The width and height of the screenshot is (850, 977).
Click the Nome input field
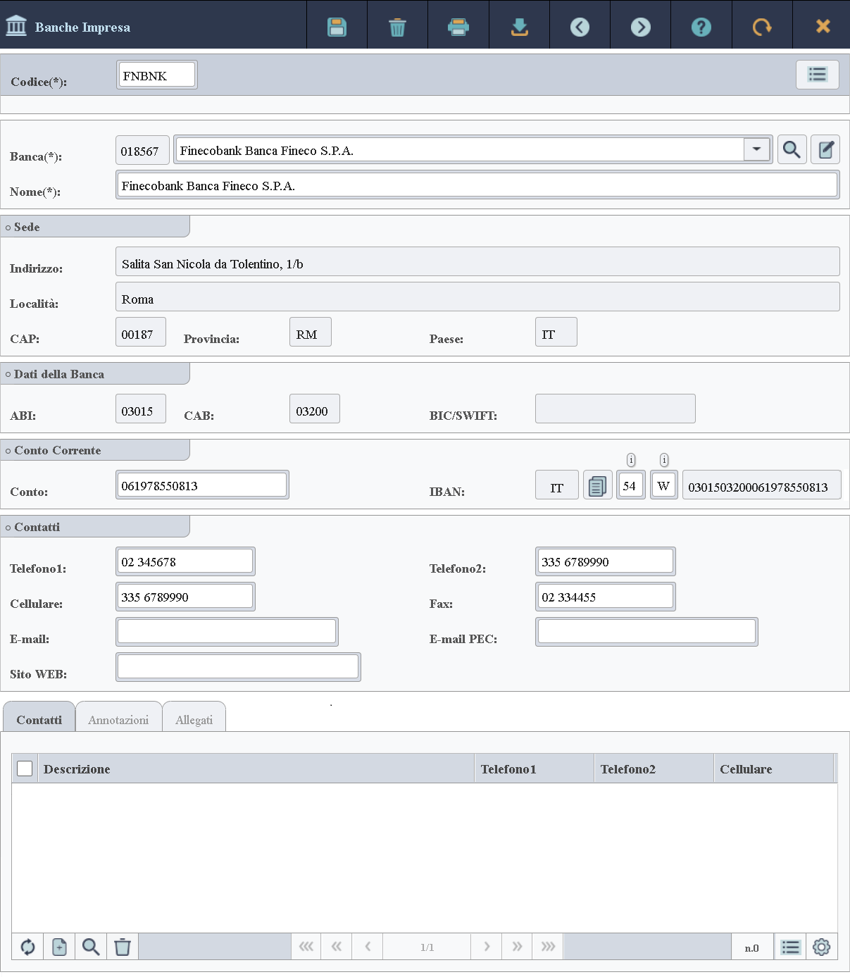[477, 185]
